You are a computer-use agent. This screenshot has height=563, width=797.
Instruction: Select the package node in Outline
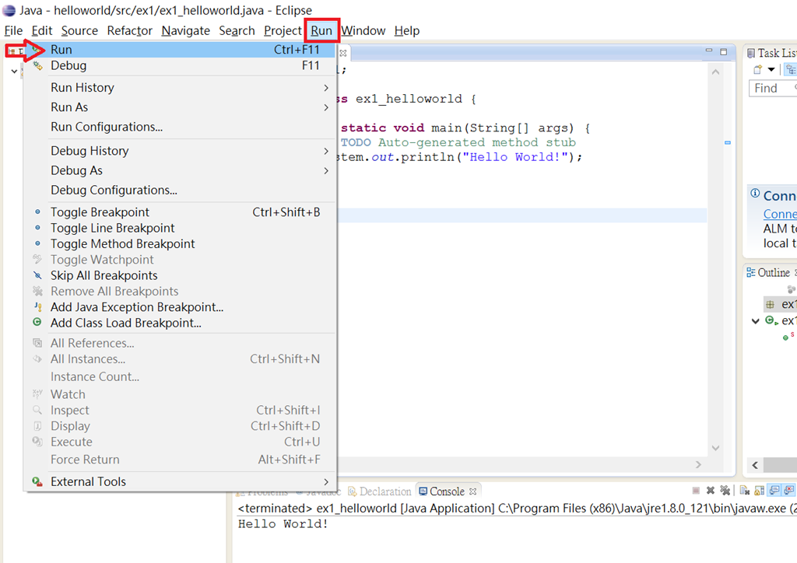click(780, 305)
